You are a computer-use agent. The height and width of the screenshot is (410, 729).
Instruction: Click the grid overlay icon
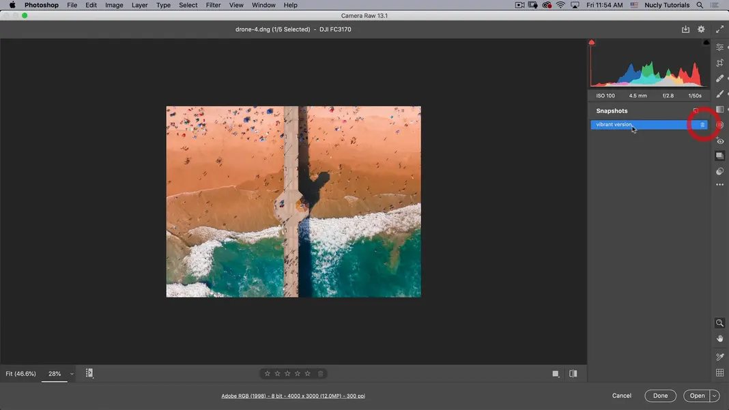click(x=719, y=372)
